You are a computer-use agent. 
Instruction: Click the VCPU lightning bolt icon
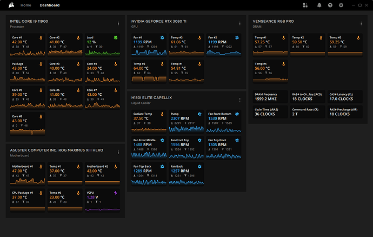[116, 193]
